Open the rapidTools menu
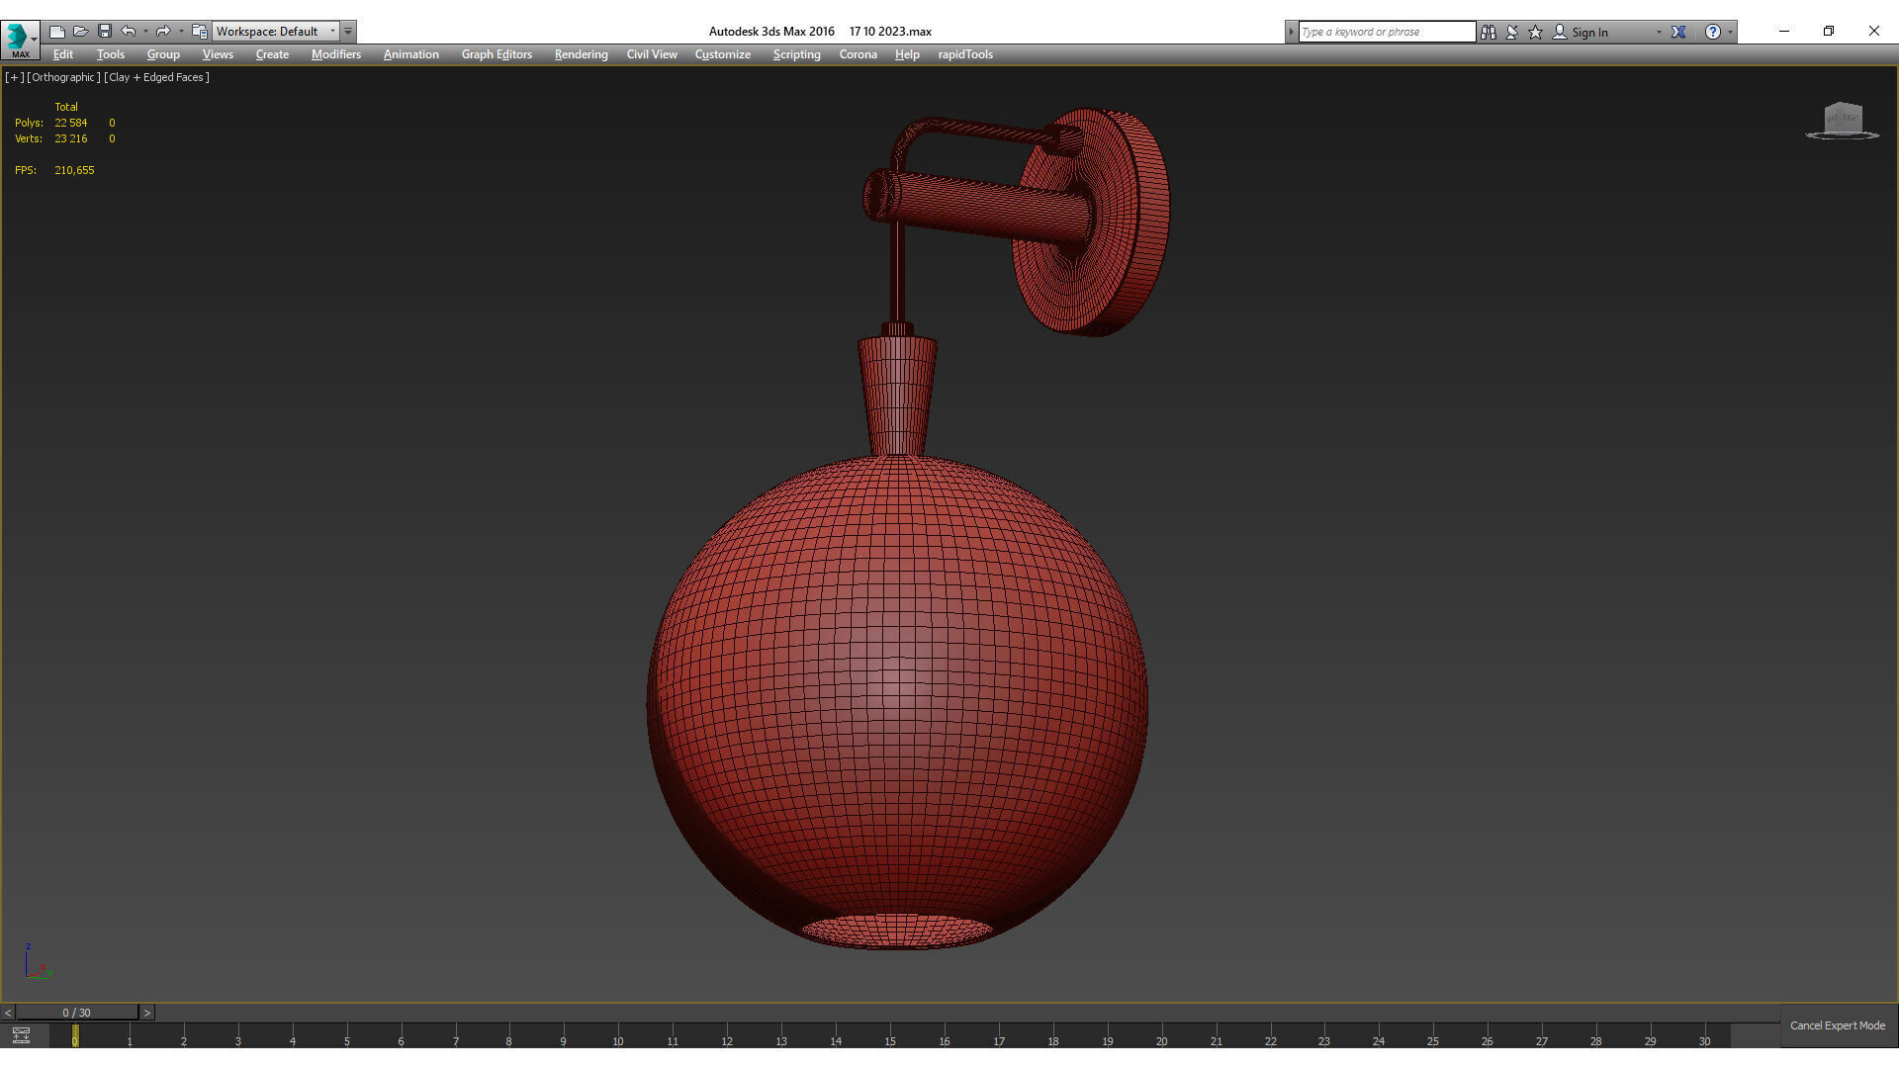Viewport: 1899px width, 1068px height. click(x=965, y=54)
